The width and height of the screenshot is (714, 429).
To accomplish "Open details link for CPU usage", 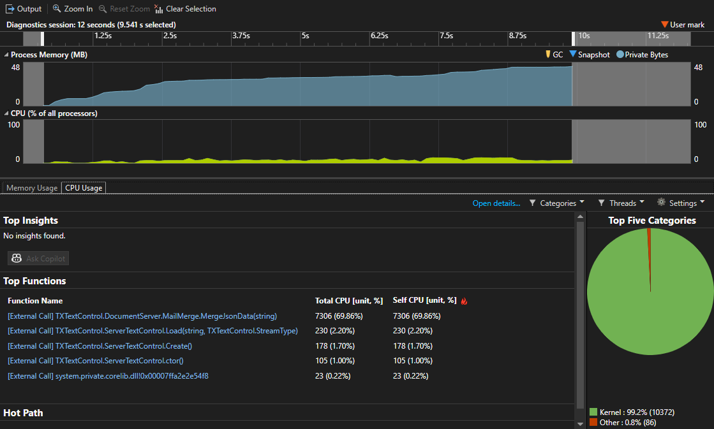I will pyautogui.click(x=496, y=203).
